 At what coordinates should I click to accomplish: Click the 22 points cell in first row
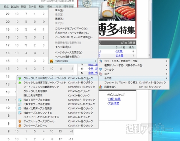pyautogui.click(x=7, y=14)
